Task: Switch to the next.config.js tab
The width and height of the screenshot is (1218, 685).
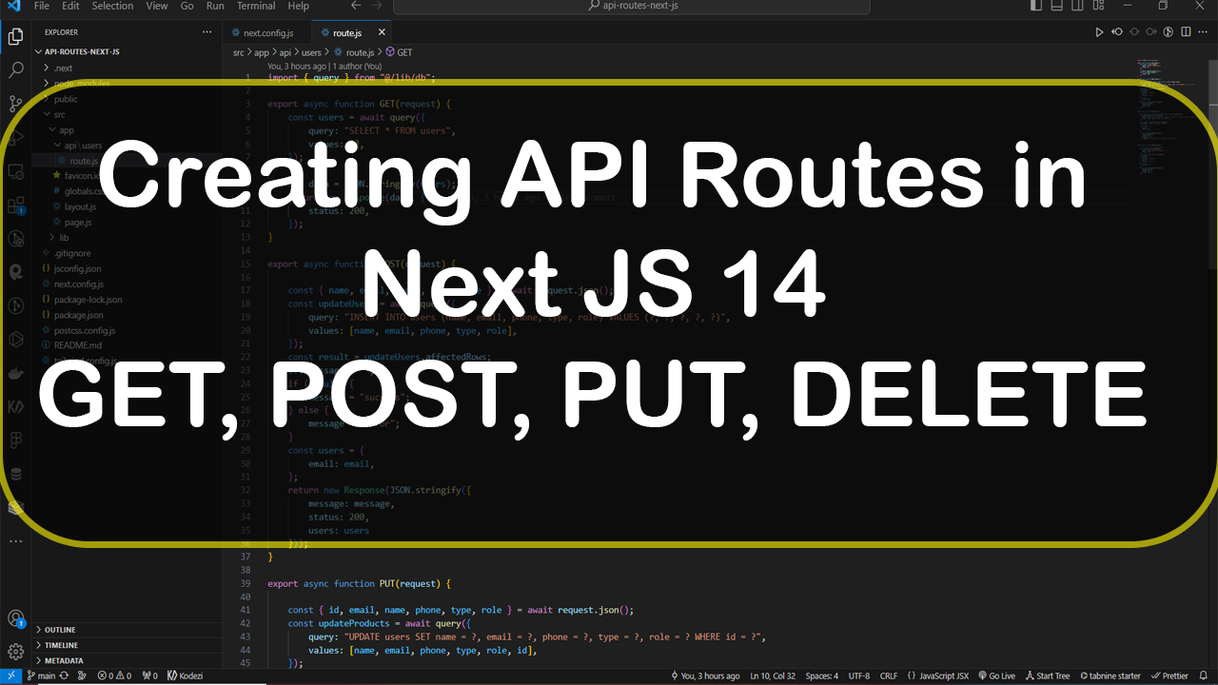Action: click(x=268, y=32)
